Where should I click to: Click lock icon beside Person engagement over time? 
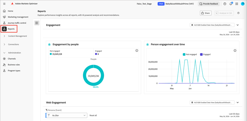tap(148, 45)
